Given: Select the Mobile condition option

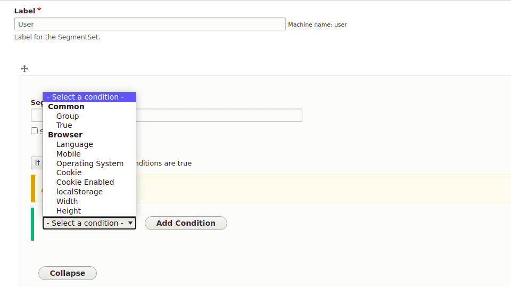Looking at the screenshot, I should [x=69, y=154].
